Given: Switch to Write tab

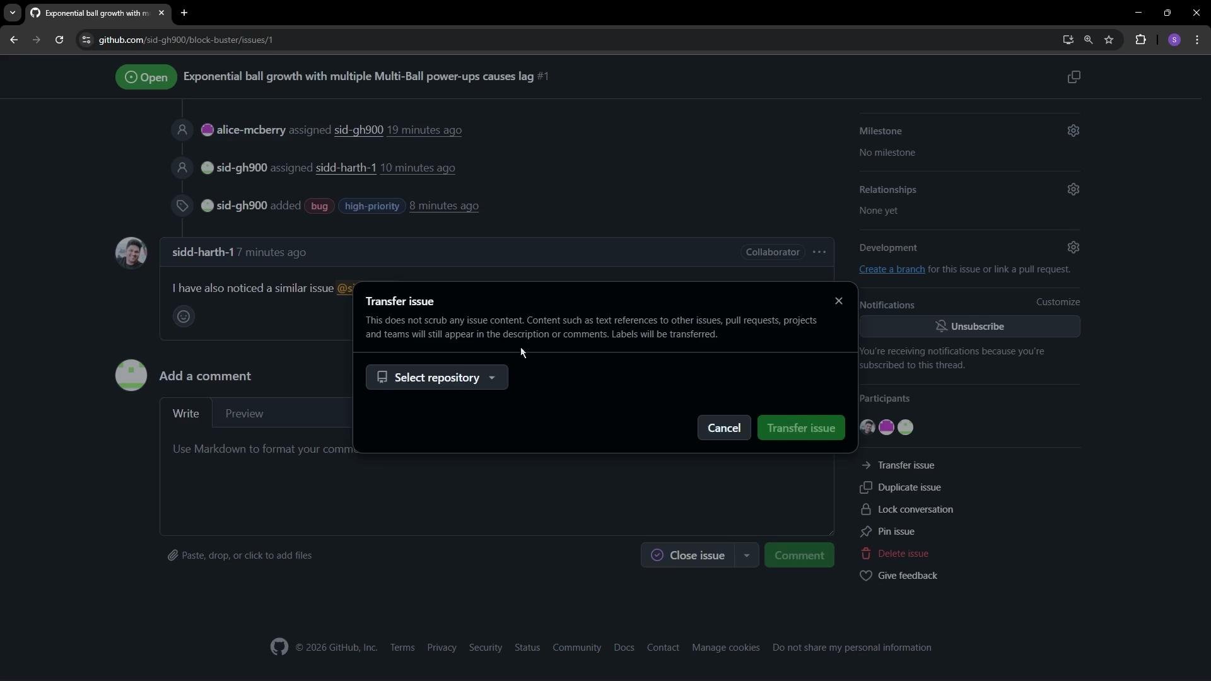Looking at the screenshot, I should (186, 414).
